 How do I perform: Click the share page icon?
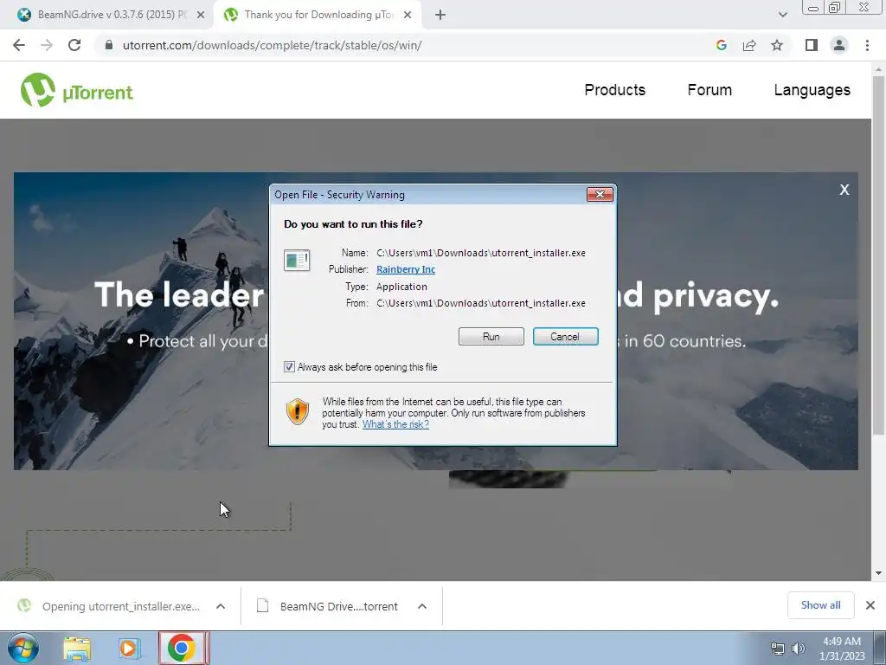749,45
